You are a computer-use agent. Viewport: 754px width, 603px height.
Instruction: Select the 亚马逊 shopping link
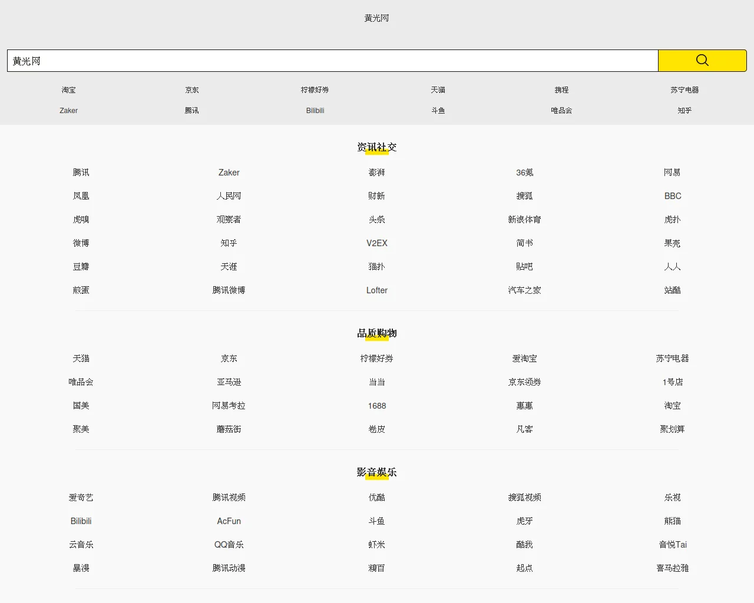[x=229, y=382]
